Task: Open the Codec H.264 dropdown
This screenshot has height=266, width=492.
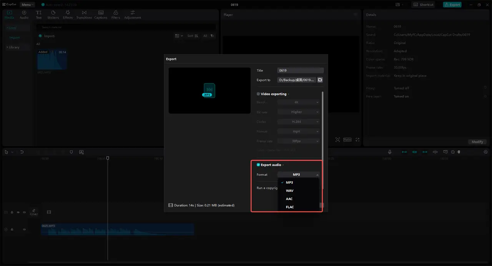Action: coord(298,122)
